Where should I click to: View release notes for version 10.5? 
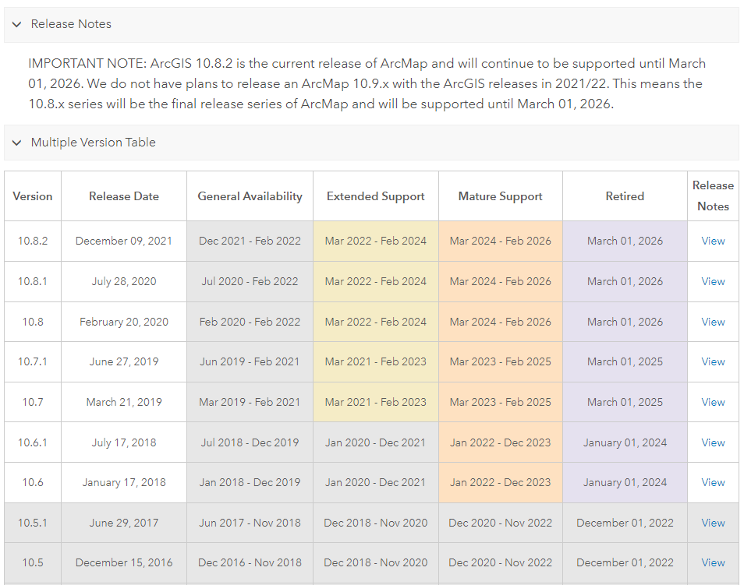(x=712, y=562)
